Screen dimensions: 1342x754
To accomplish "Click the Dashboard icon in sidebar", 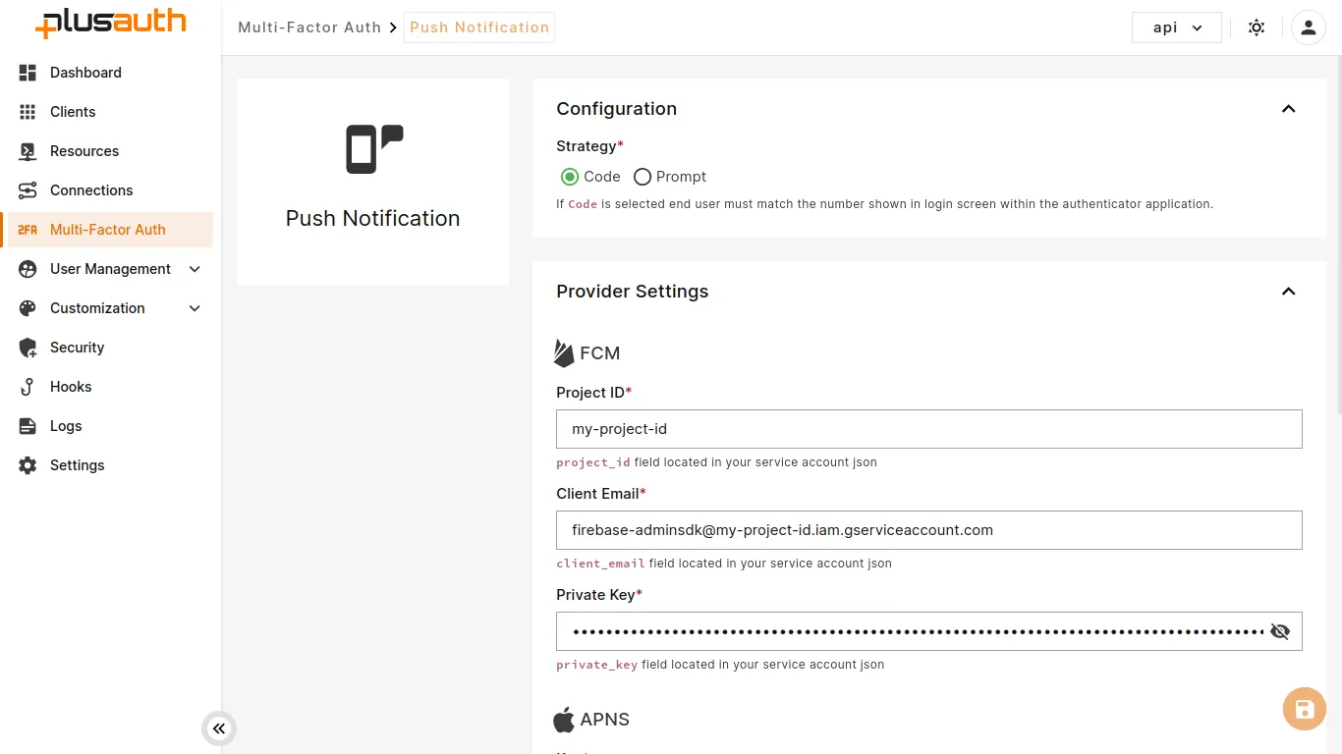I will pos(28,73).
